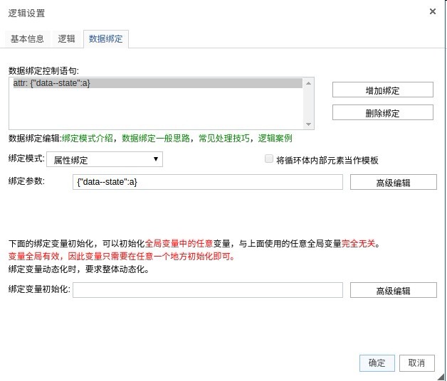Image resolution: width=447 pixels, height=381 pixels.
Task: Click the list scrollbar up arrow
Action: click(x=308, y=83)
